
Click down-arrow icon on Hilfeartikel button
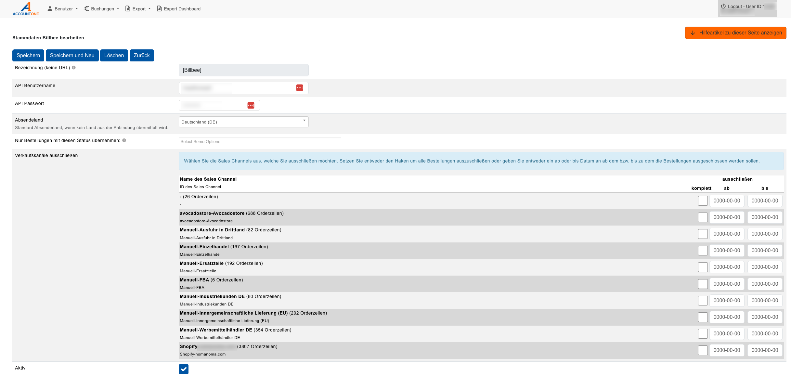click(693, 33)
